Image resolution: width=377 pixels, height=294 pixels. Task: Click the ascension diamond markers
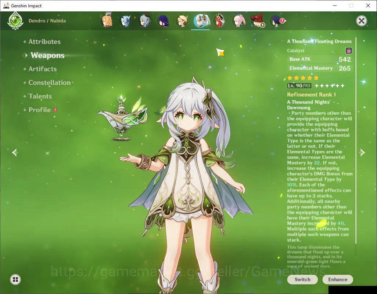[x=330, y=86]
